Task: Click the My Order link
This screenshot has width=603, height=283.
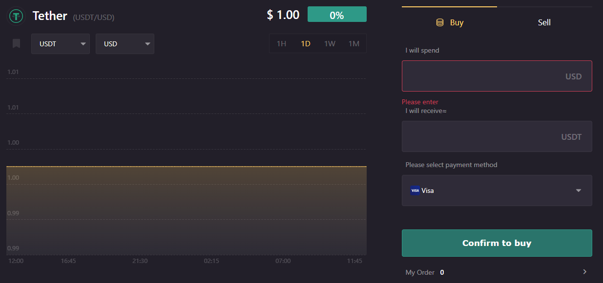Action: coord(420,272)
